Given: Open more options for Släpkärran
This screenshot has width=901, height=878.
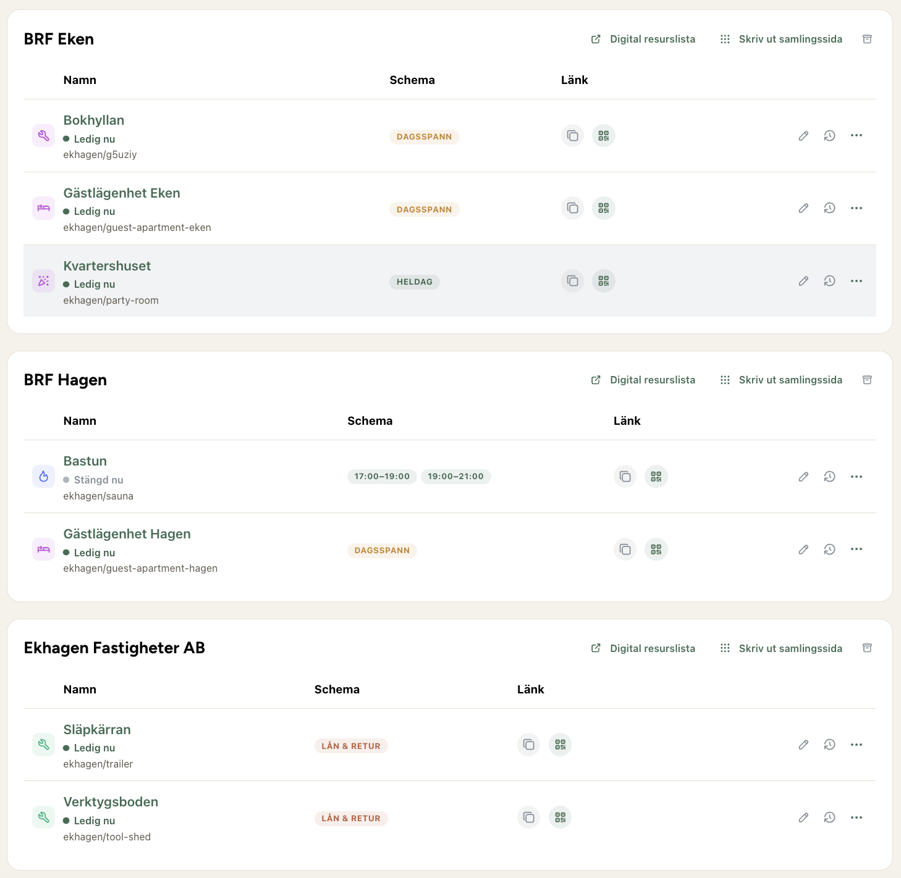Looking at the screenshot, I should click(857, 745).
